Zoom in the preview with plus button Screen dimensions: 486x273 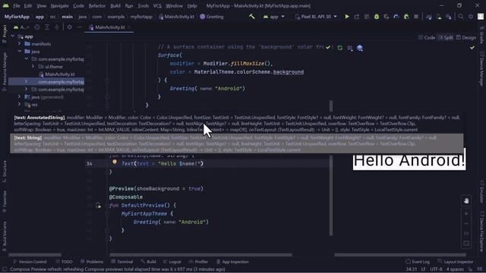pyautogui.click(x=466, y=214)
